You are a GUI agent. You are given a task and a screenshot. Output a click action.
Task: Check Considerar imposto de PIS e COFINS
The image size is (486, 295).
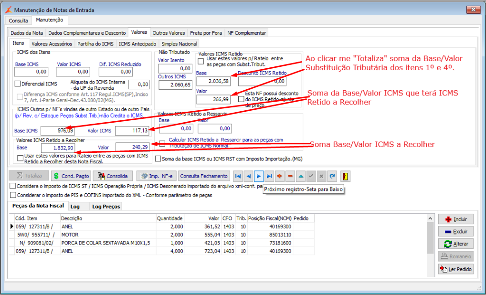13,195
